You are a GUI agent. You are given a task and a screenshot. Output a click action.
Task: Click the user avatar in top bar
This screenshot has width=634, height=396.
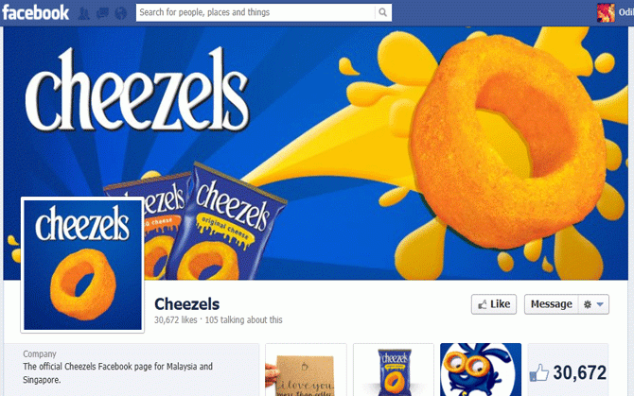point(606,12)
